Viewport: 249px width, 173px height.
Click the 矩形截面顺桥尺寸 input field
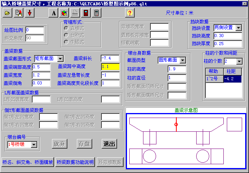click(x=177, y=87)
